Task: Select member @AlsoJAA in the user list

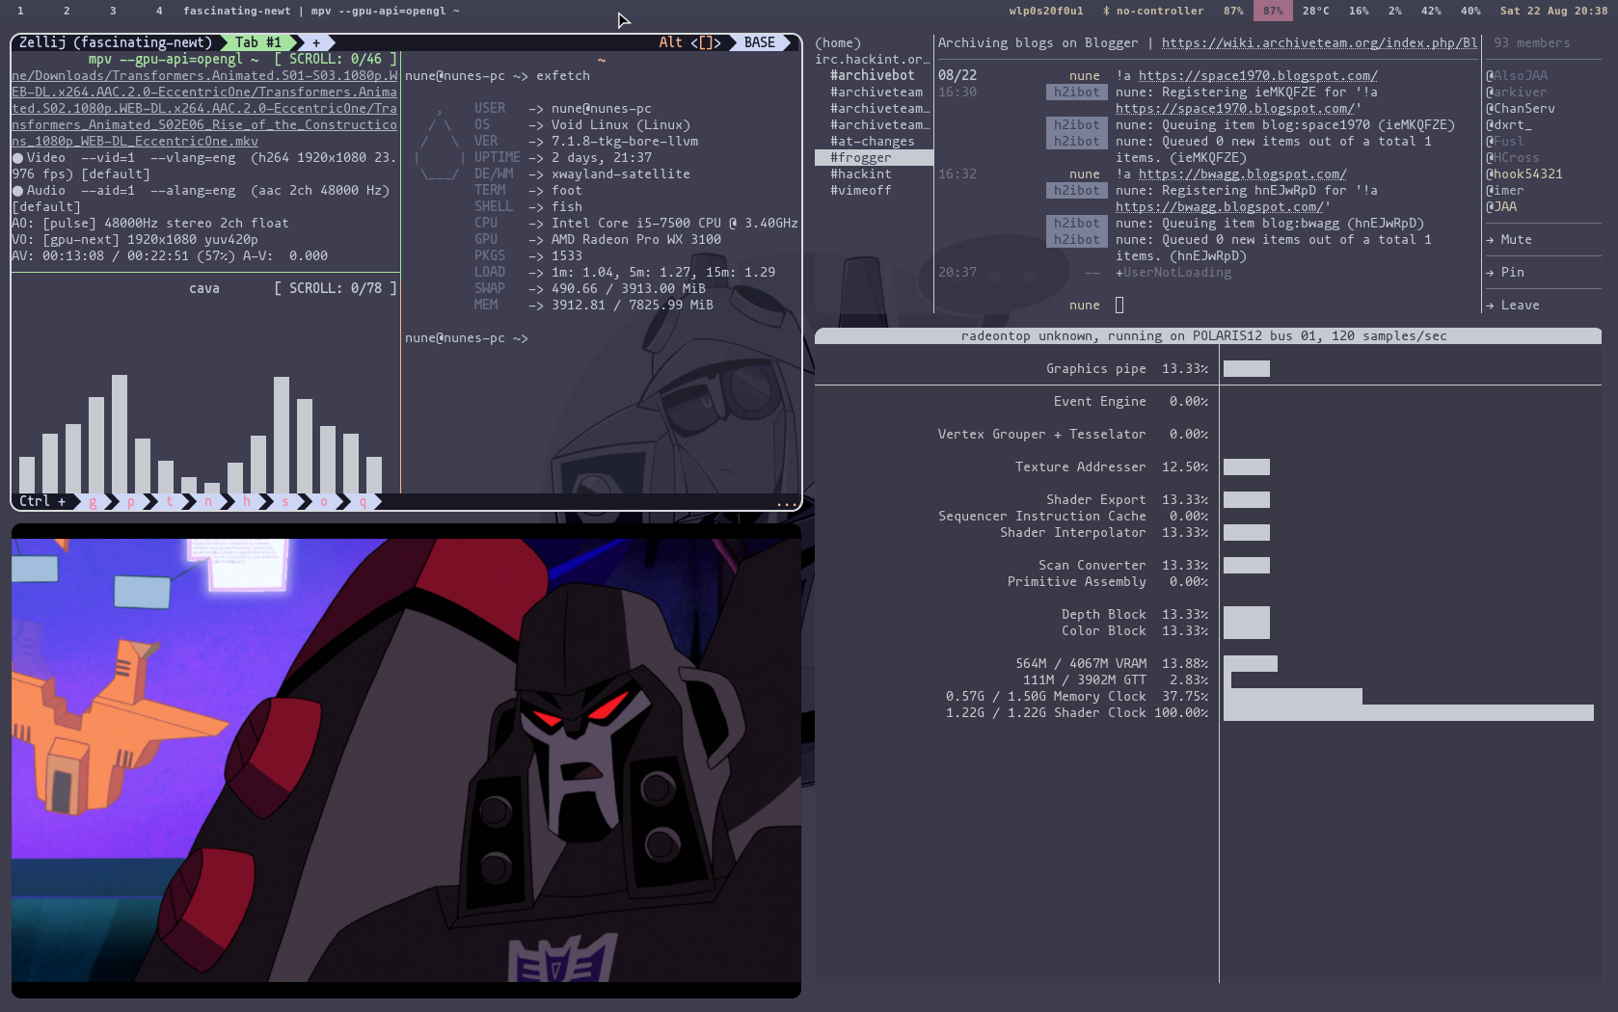Action: [x=1517, y=76]
